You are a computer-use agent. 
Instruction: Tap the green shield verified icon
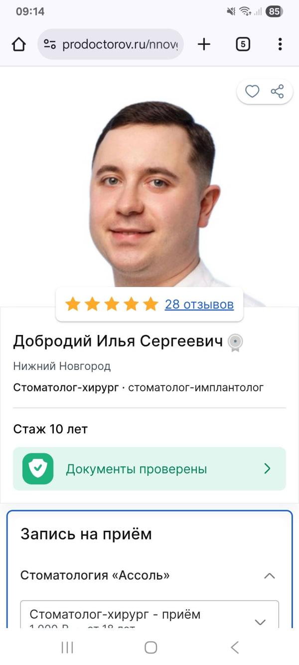pos(38,469)
